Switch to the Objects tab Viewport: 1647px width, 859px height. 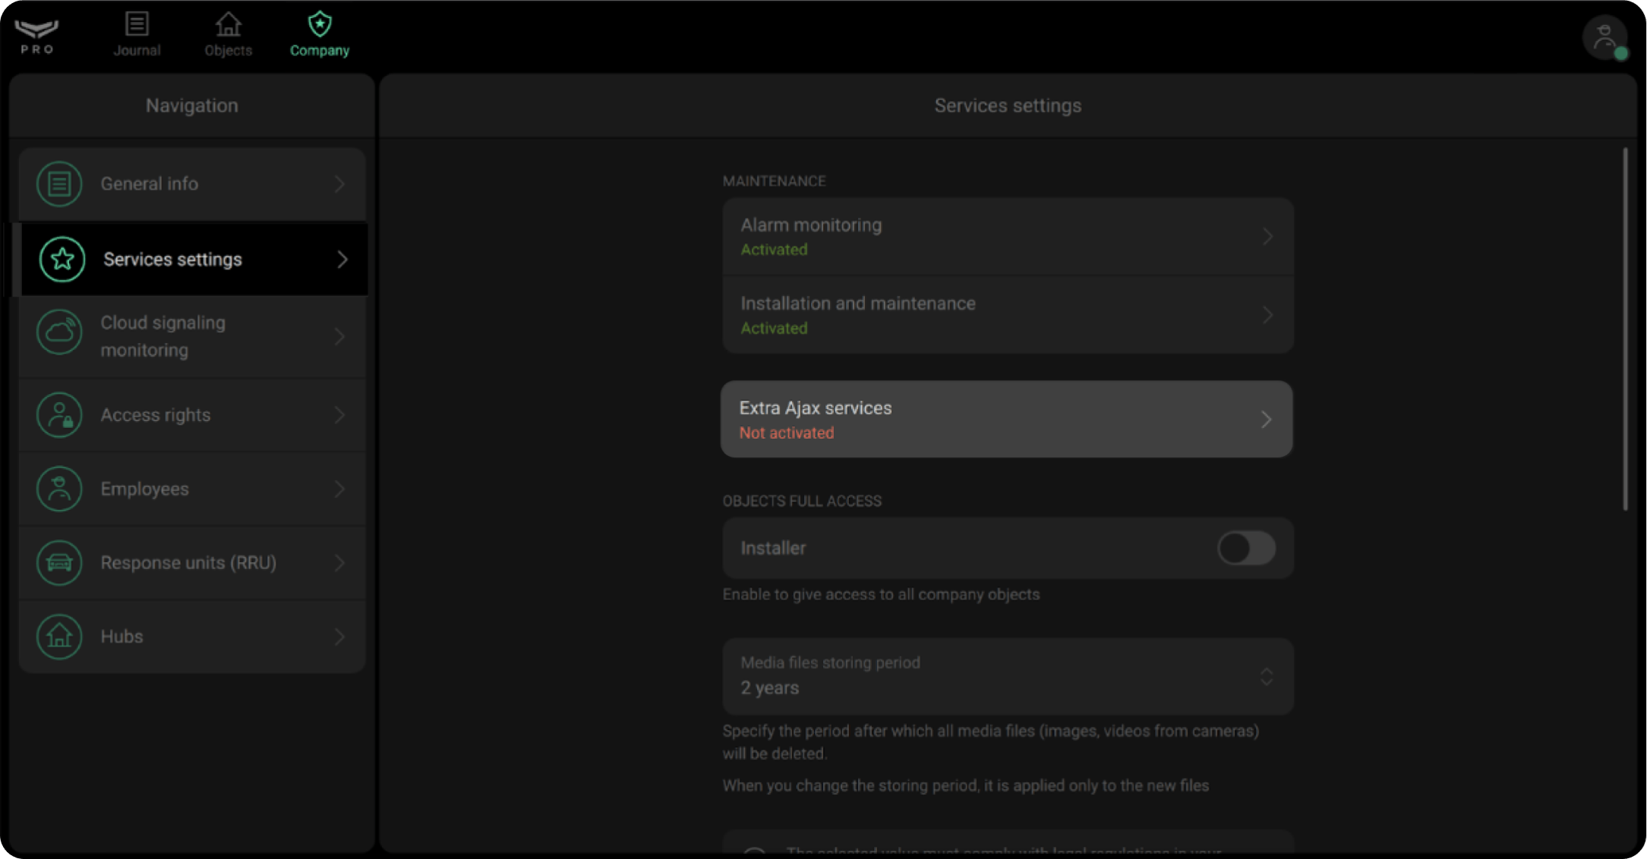228,35
